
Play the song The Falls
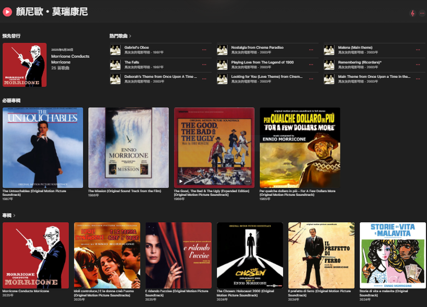(131, 62)
